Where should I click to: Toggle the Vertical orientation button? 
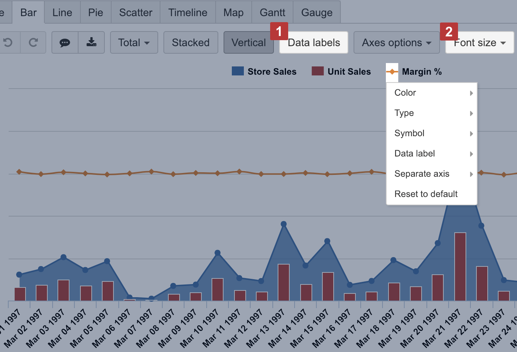click(248, 42)
